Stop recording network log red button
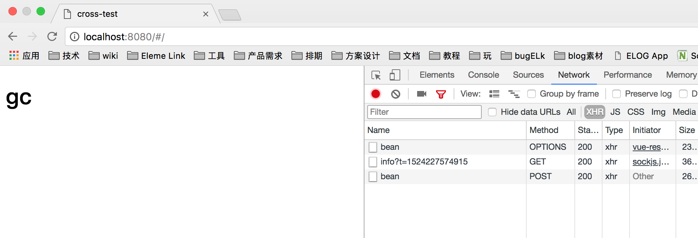Image resolution: width=698 pixels, height=238 pixels. point(376,94)
